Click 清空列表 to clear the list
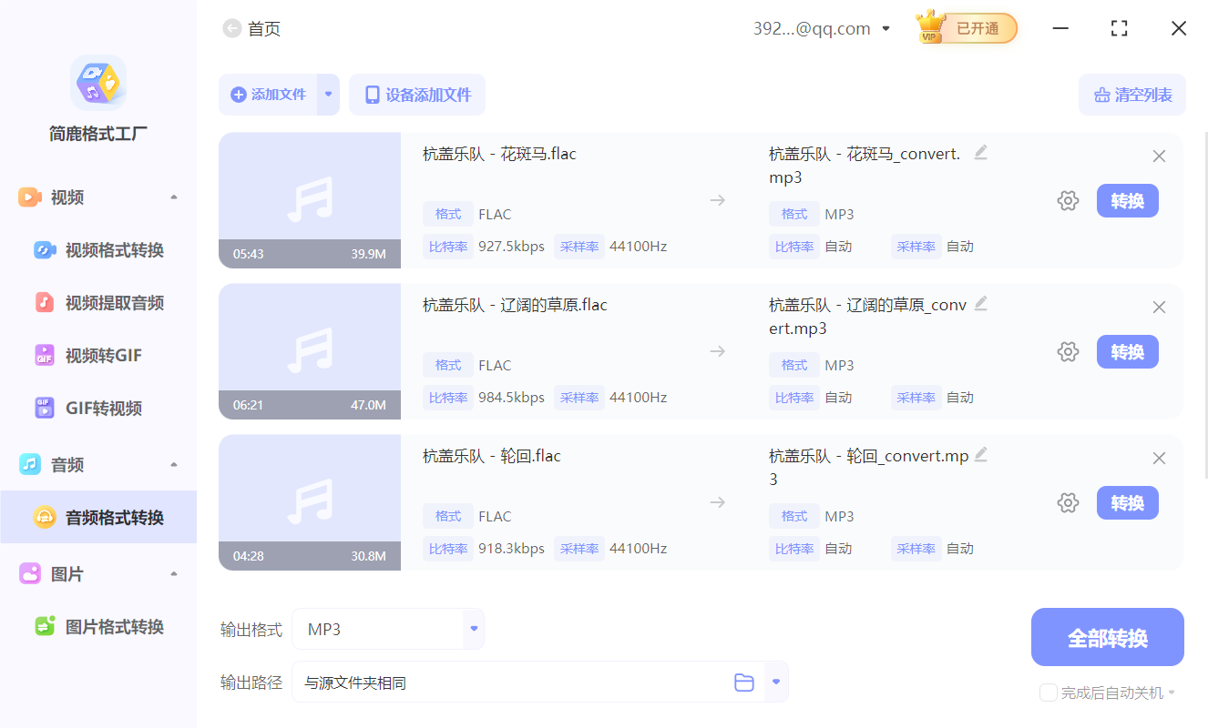Viewport: 1208px width, 728px height. (x=1131, y=95)
